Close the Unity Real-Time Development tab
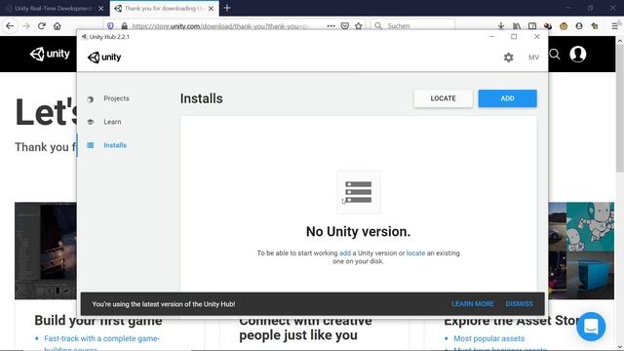 [x=100, y=9]
